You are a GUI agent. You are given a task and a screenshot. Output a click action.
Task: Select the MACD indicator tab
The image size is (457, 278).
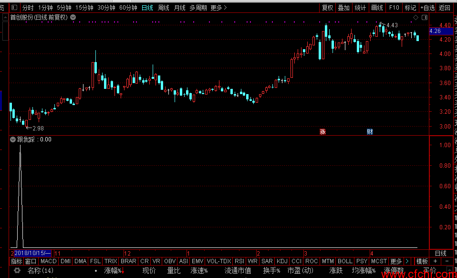(x=48, y=261)
